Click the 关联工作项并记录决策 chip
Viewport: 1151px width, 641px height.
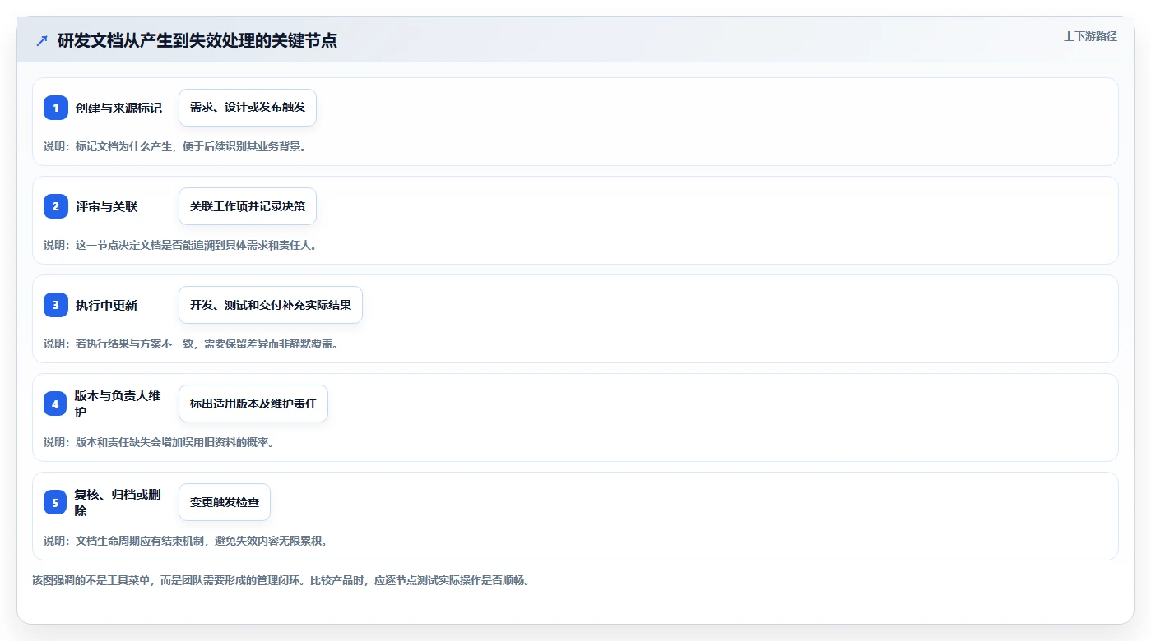pos(248,206)
